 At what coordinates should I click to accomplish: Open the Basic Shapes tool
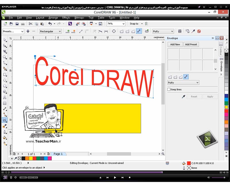(5, 92)
